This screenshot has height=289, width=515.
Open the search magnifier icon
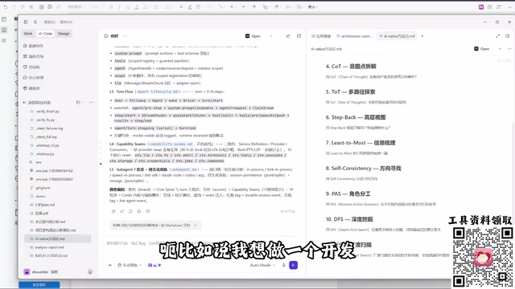(x=35, y=22)
